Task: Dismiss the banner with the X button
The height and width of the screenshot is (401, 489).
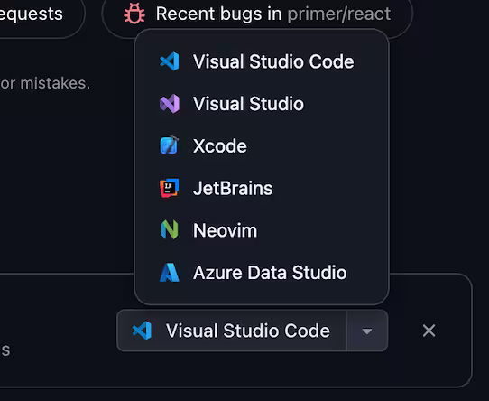Action: click(429, 331)
